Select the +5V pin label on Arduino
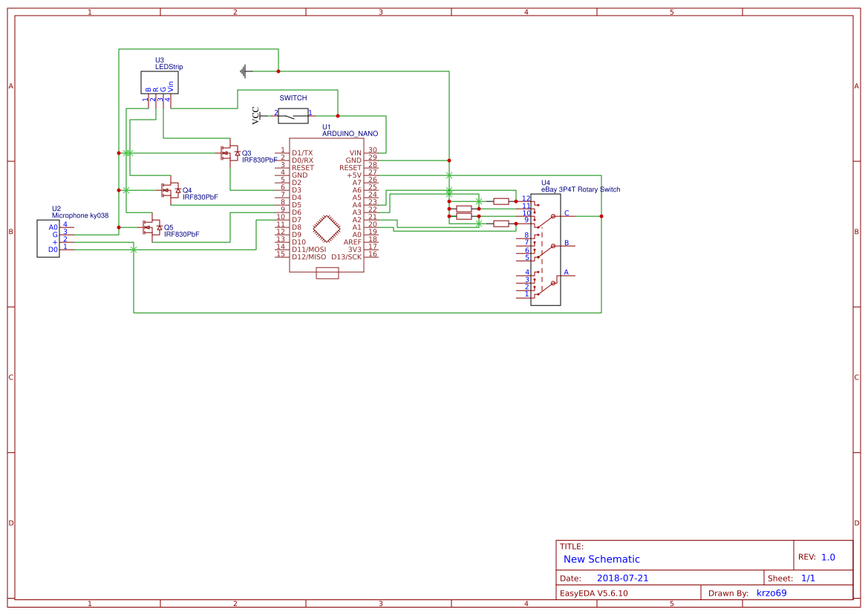Viewport: 868px width, 615px height. point(354,175)
